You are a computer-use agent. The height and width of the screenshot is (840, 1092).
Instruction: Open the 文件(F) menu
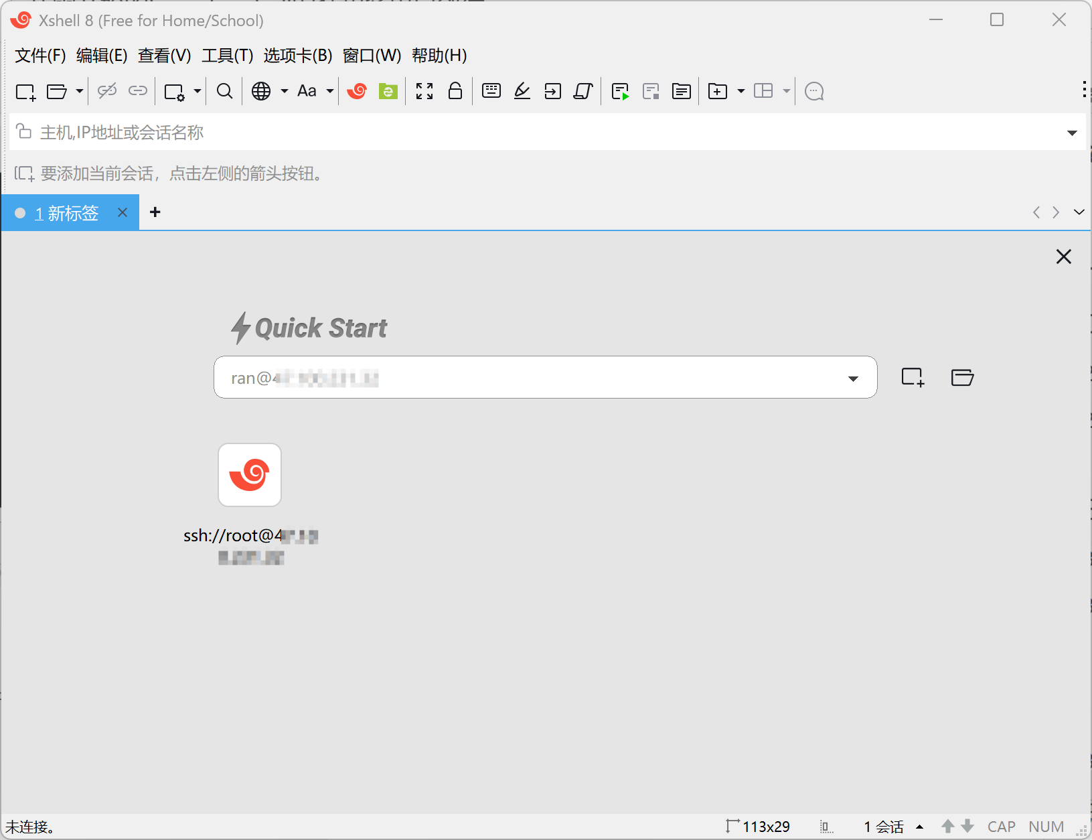click(x=40, y=56)
